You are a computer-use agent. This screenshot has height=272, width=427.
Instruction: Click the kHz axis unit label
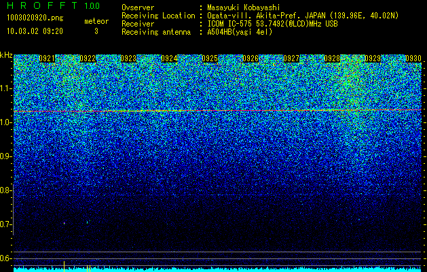tap(6, 55)
